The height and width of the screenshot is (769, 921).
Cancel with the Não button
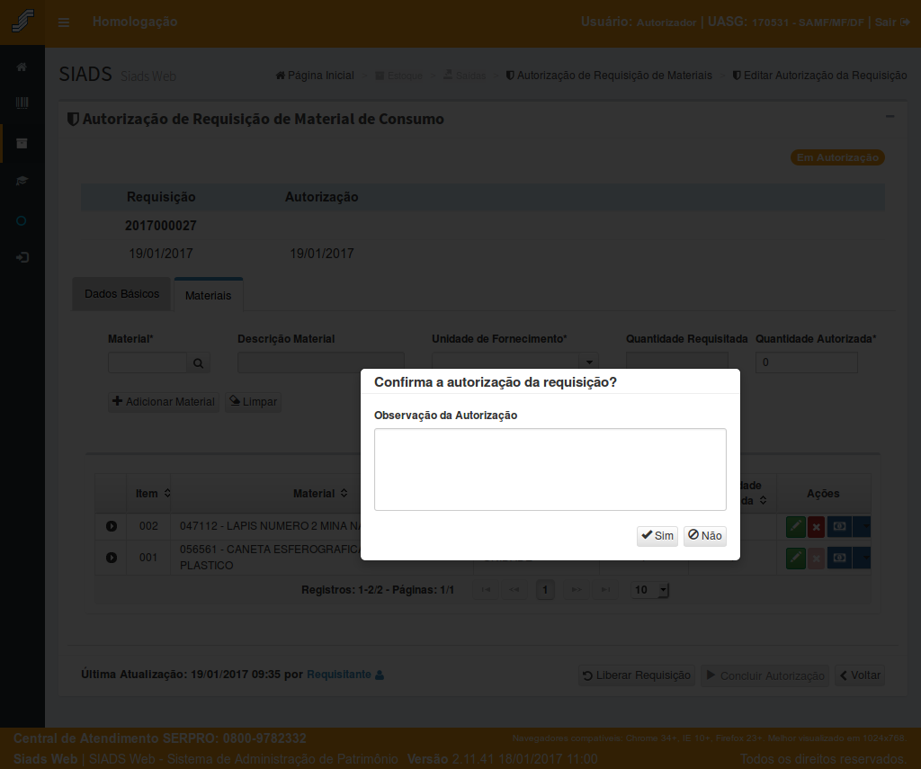705,536
